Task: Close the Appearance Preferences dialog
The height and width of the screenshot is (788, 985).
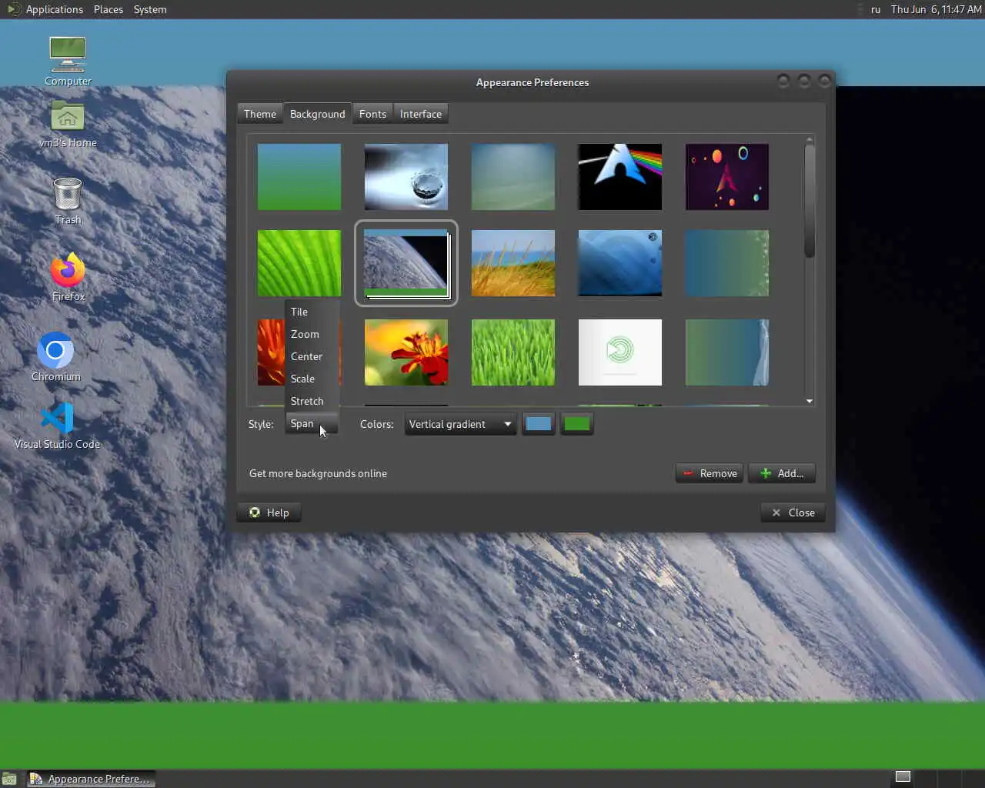Action: point(793,513)
